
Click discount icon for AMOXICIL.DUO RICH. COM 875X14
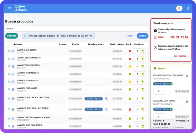(x=106, y=99)
